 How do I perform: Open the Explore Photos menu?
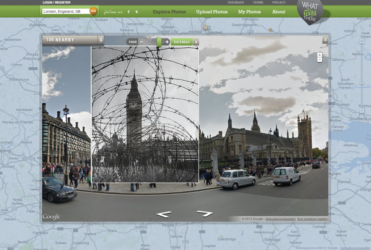pyautogui.click(x=169, y=12)
